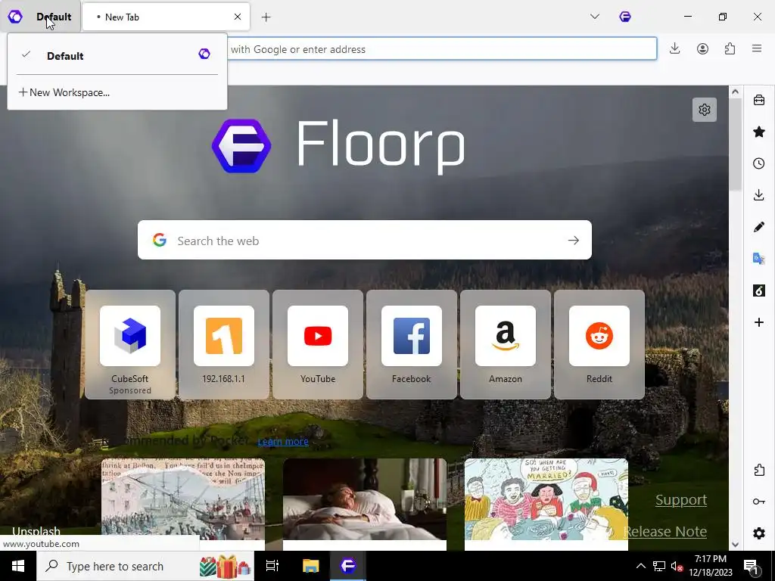Focus the address bar
775x581 pixels.
click(442, 49)
